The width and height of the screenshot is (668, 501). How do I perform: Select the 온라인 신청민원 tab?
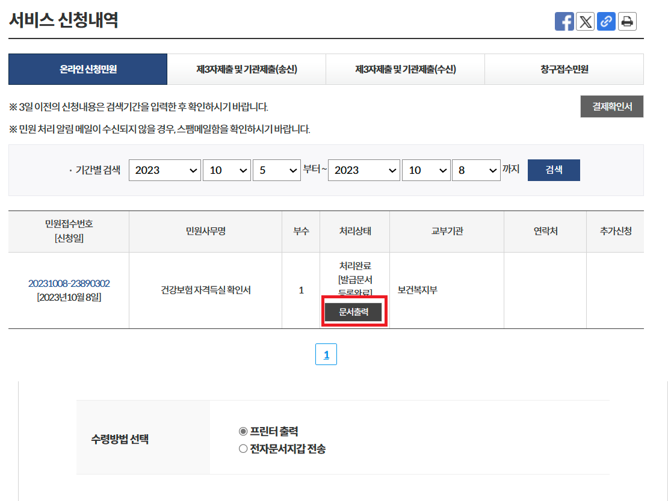[87, 69]
